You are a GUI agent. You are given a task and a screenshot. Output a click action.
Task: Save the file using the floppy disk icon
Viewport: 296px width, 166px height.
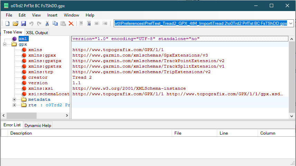[23, 23]
